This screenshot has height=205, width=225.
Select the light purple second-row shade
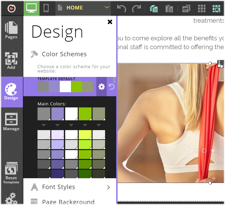(57, 145)
